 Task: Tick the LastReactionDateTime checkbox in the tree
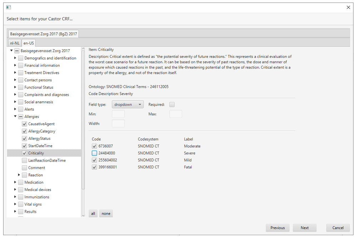pos(24,161)
